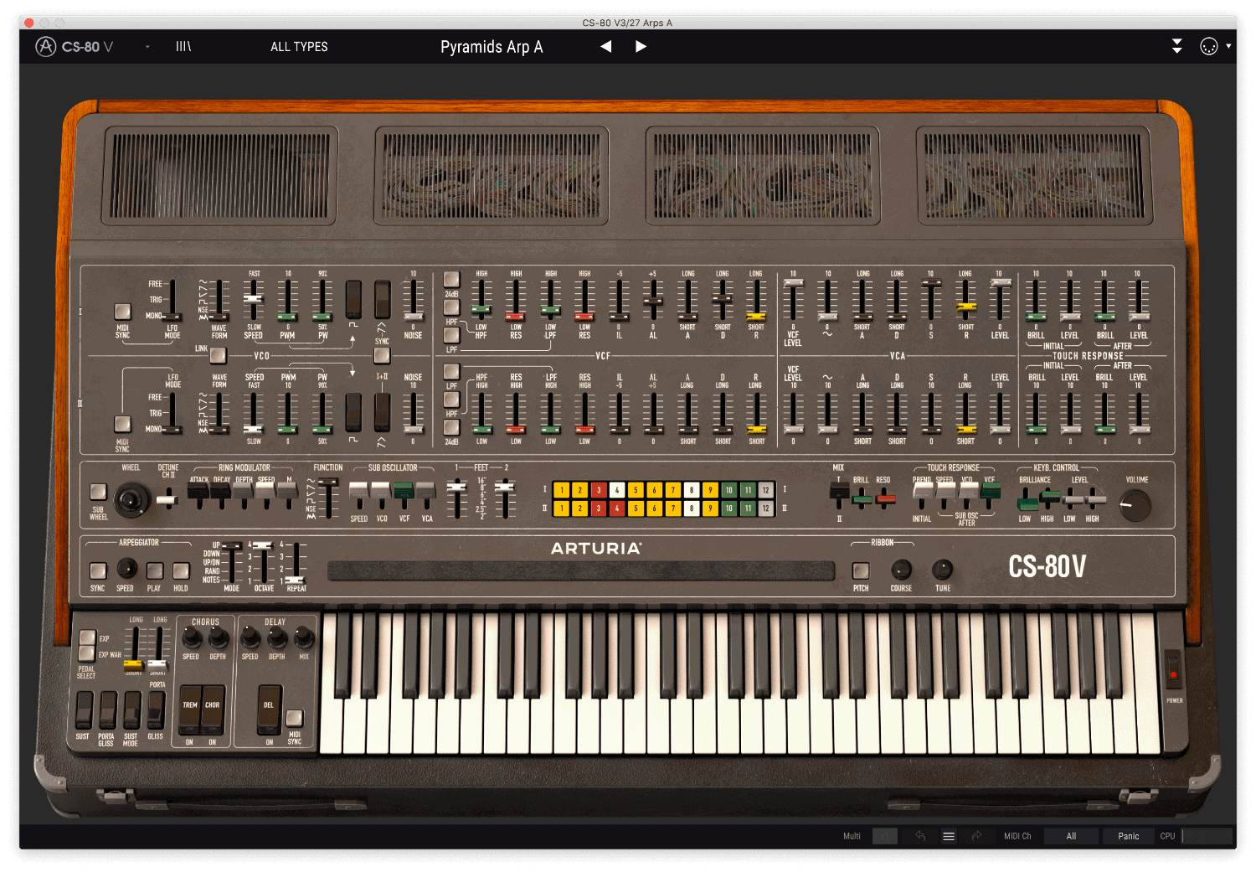Click the Volume knob
This screenshot has width=1256, height=872.
pos(1135,505)
